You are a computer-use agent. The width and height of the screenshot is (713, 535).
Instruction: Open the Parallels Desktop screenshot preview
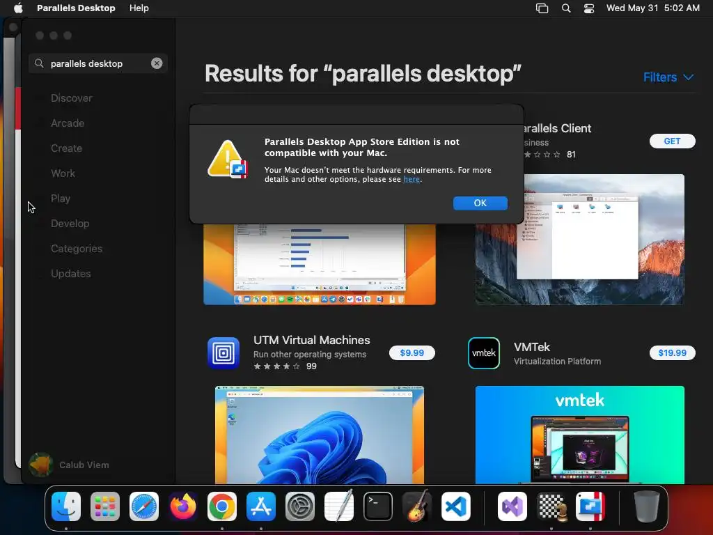(x=319, y=264)
